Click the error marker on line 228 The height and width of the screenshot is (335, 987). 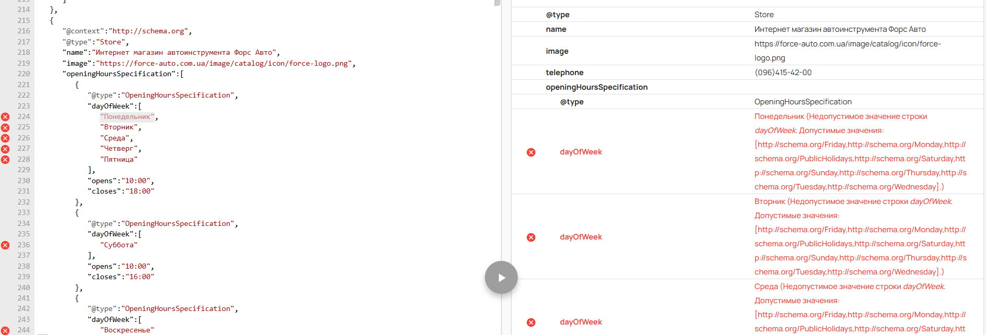pyautogui.click(x=5, y=160)
